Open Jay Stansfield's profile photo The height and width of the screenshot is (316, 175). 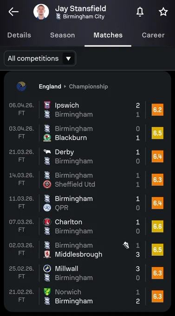click(41, 12)
